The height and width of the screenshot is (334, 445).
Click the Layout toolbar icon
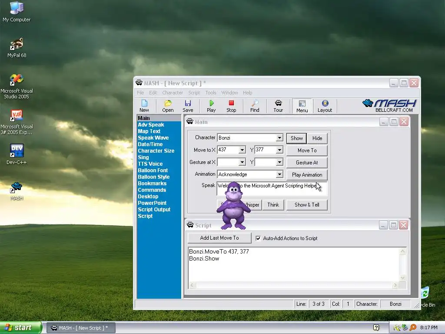pyautogui.click(x=325, y=106)
